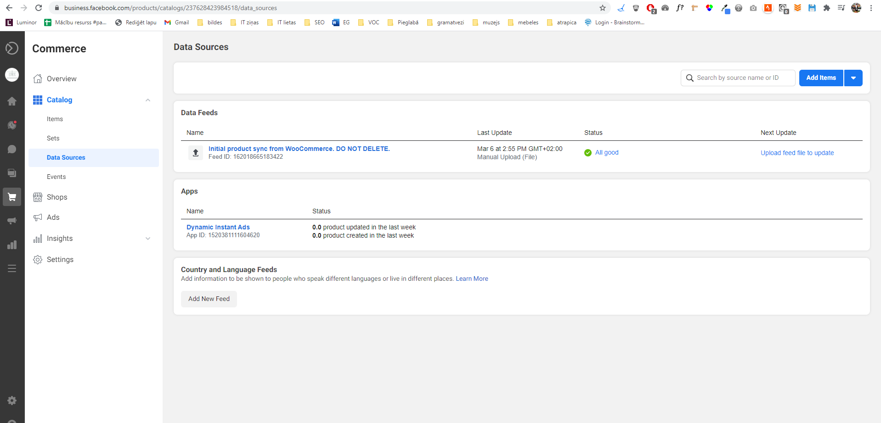Screen dimensions: 881x423
Task: Collapse the Catalog section chevron
Action: pos(148,100)
